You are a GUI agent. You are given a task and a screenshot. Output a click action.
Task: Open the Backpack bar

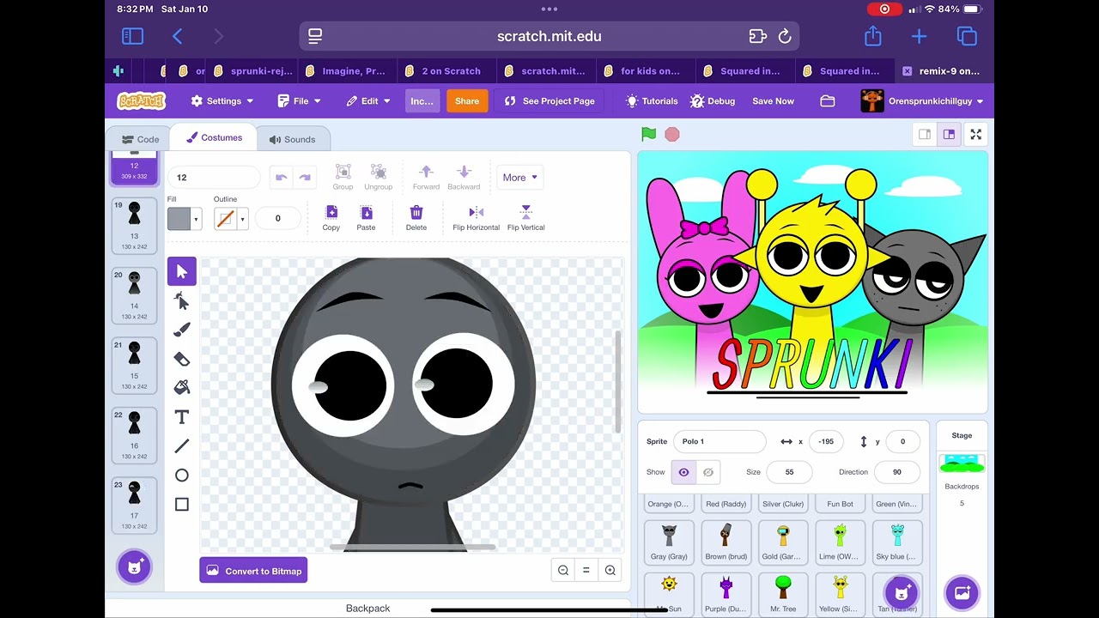click(367, 608)
